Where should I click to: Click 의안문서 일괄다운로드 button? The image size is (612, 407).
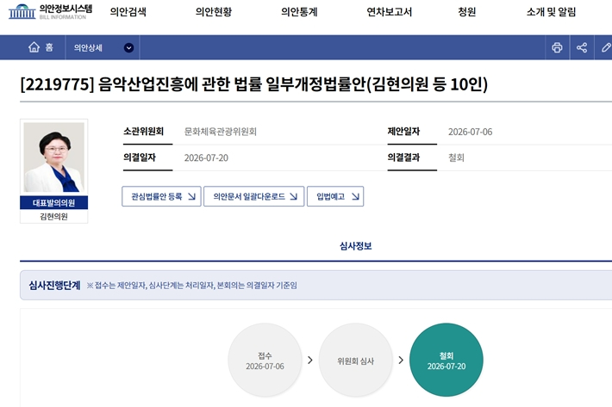pos(253,196)
